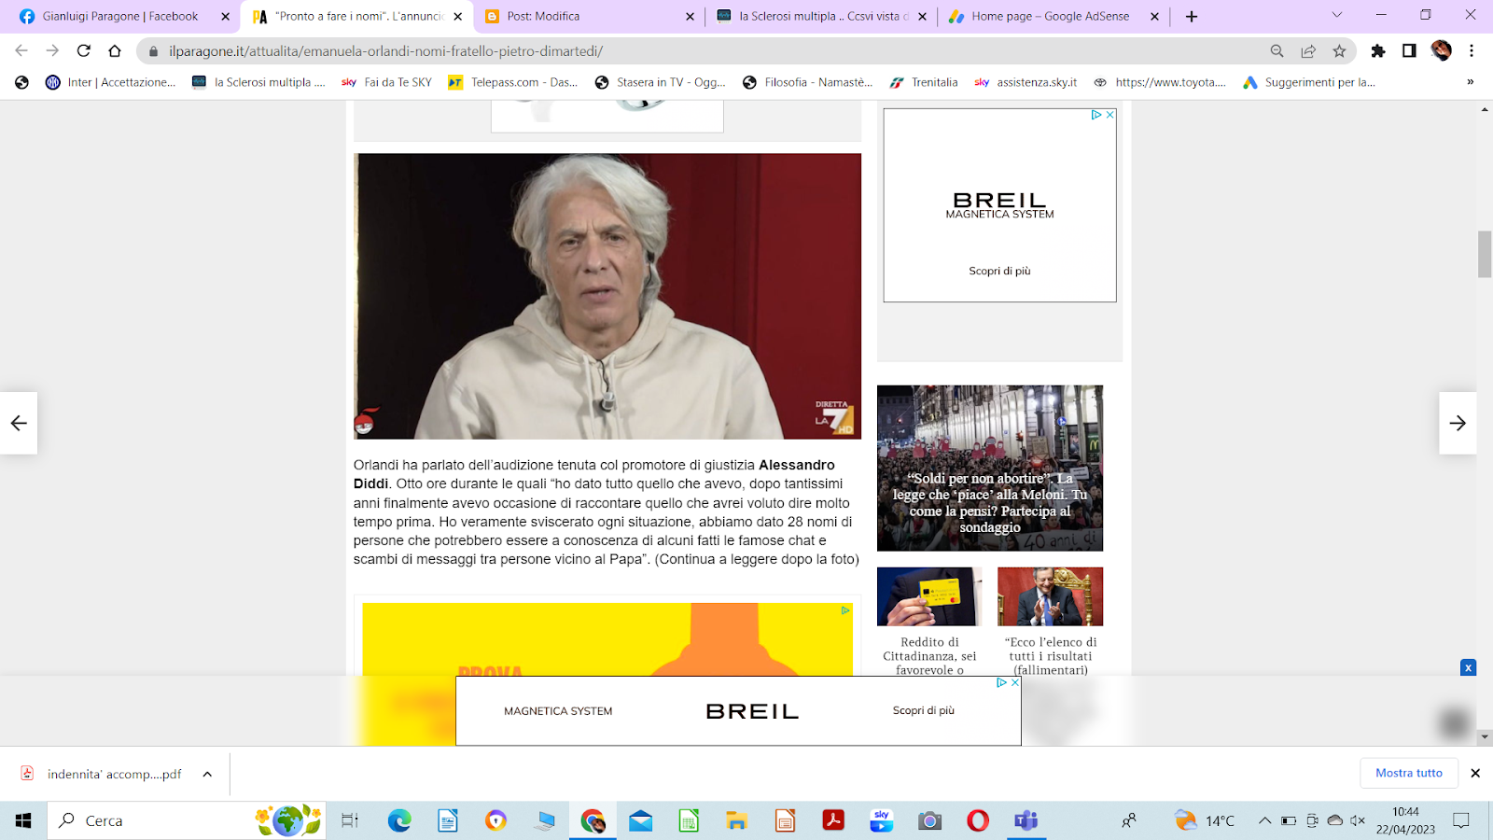Click the address bar URL
Viewport: 1493px width, 840px height.
(385, 51)
